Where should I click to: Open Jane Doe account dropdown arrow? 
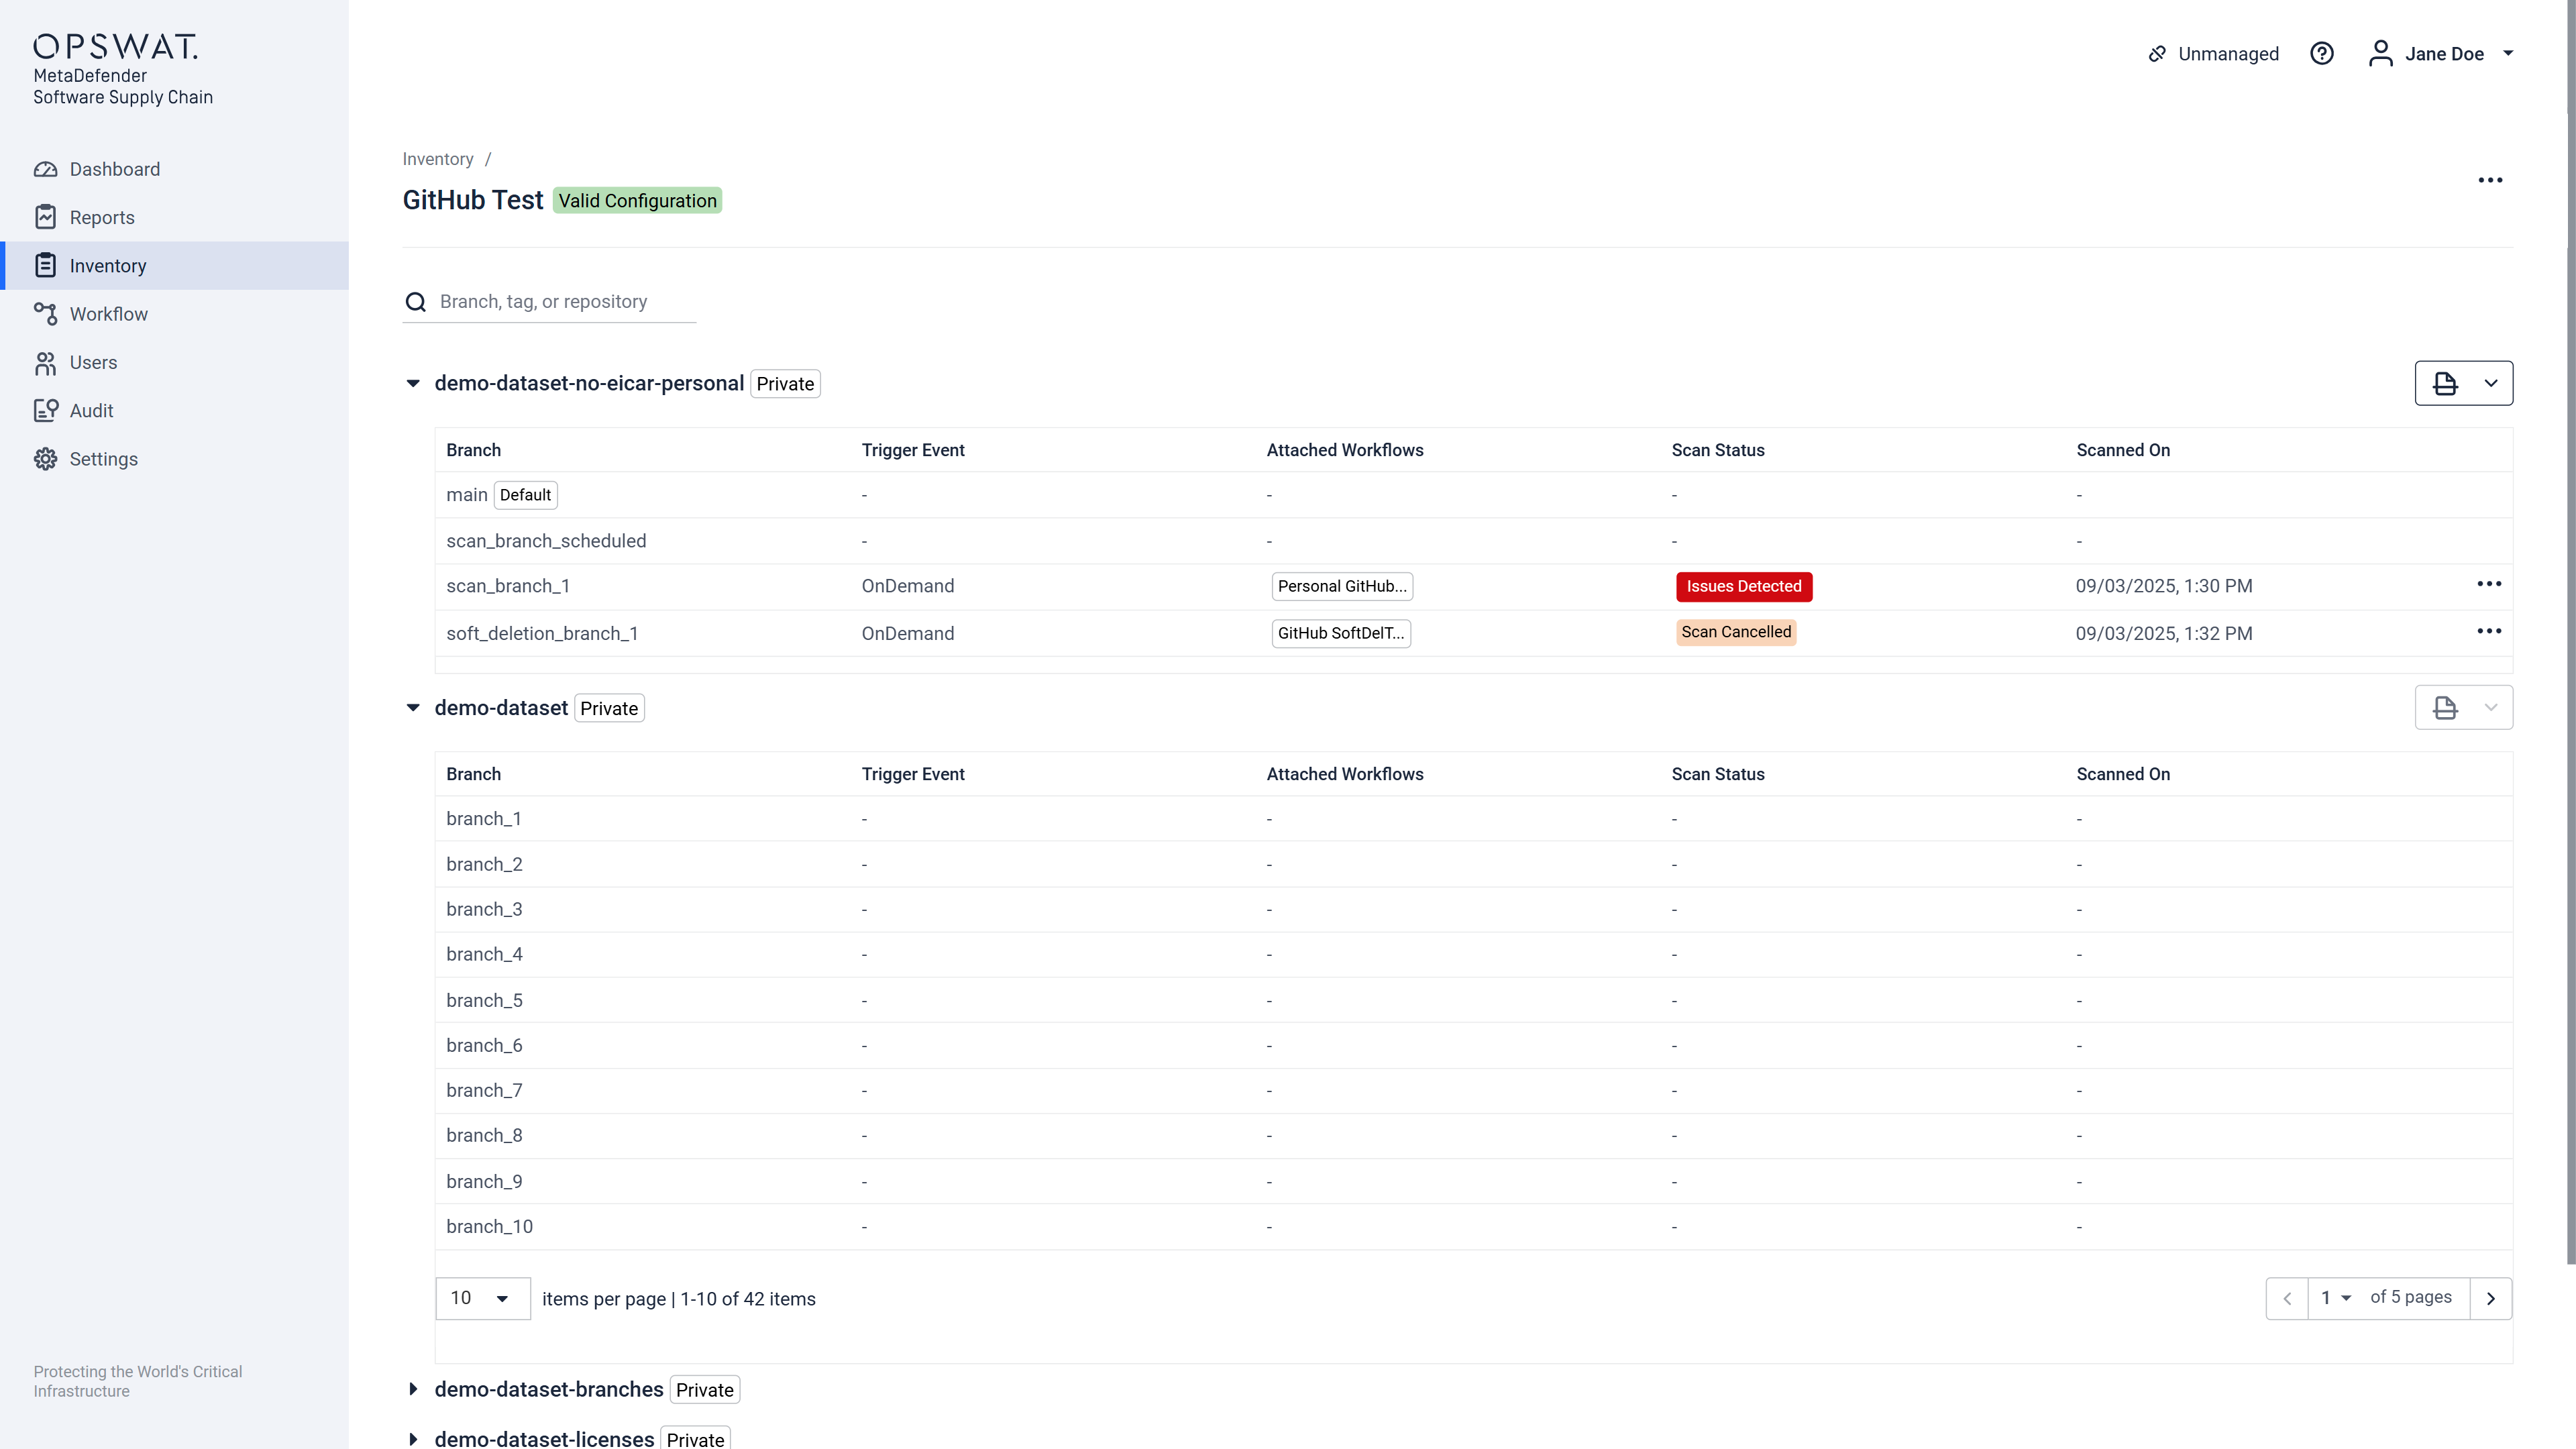pos(2508,53)
